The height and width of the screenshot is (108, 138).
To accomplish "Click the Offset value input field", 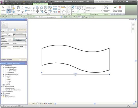I will pos(79,17).
